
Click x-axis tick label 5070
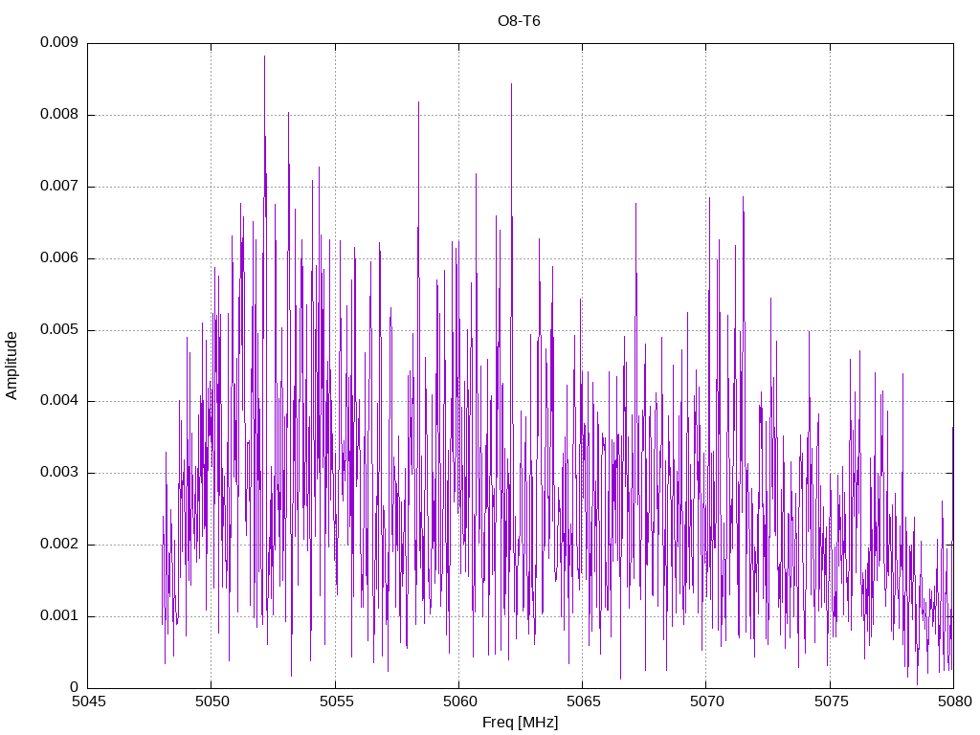point(707,702)
